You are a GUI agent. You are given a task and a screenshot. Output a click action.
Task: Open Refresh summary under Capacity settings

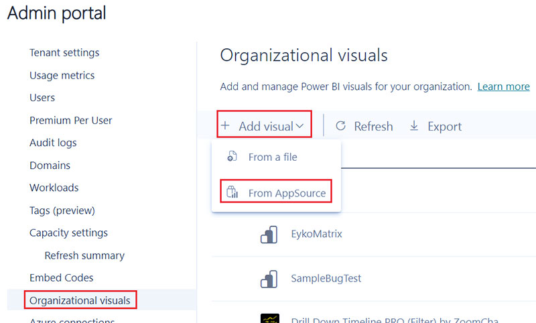point(84,256)
